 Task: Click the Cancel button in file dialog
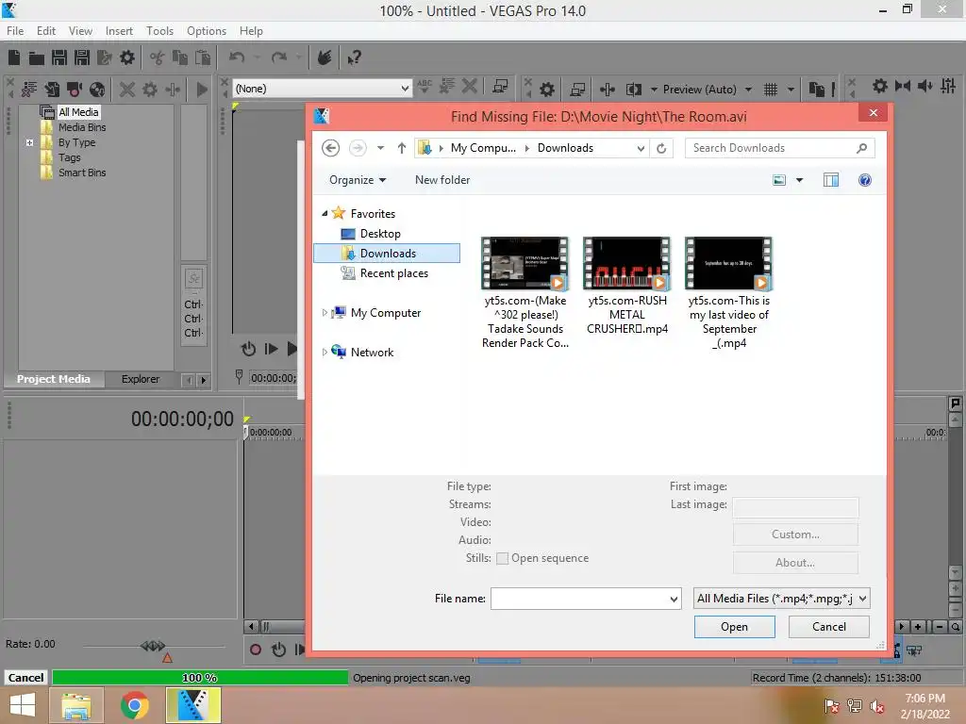pos(828,627)
